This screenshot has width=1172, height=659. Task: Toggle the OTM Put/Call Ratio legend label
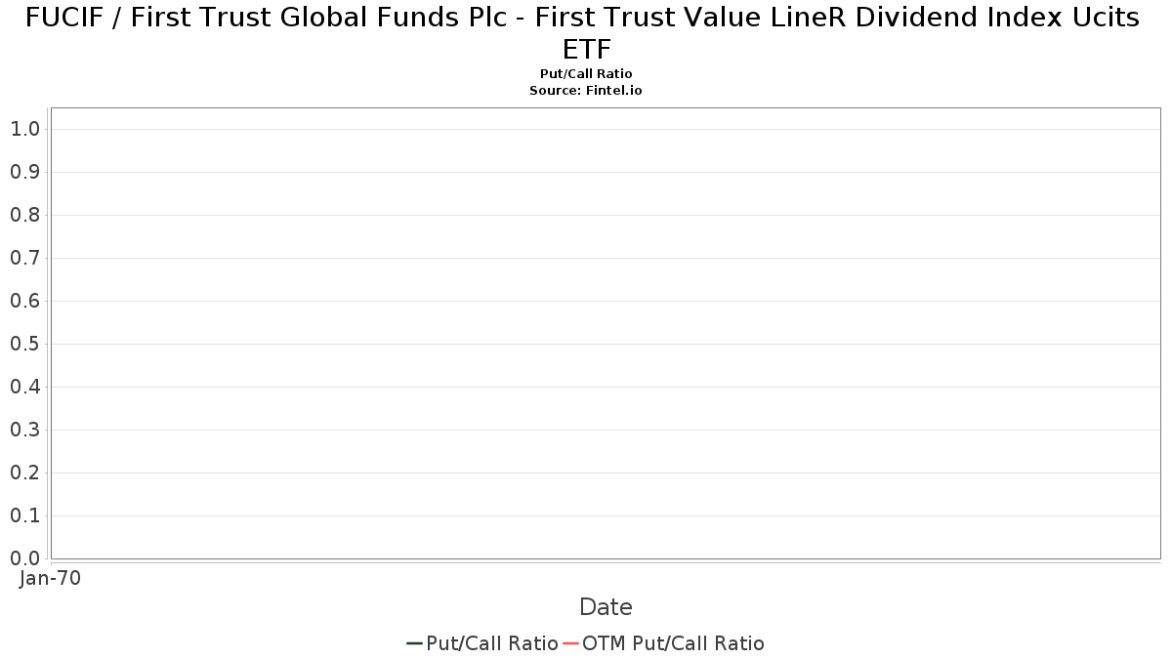pos(673,643)
